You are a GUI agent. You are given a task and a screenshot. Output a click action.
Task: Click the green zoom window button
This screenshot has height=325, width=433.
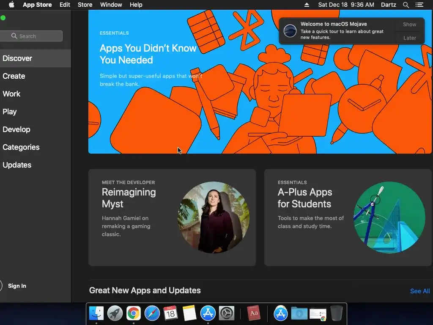point(3,18)
